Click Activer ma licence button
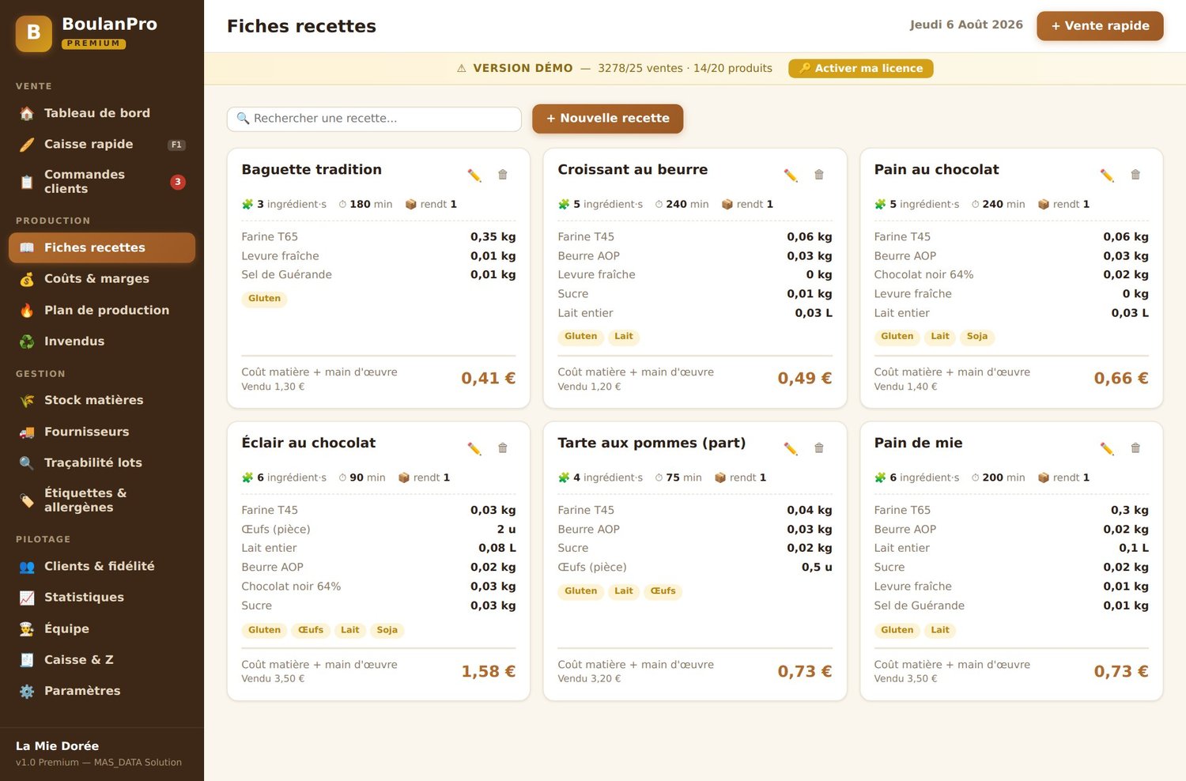The height and width of the screenshot is (781, 1186). [860, 69]
